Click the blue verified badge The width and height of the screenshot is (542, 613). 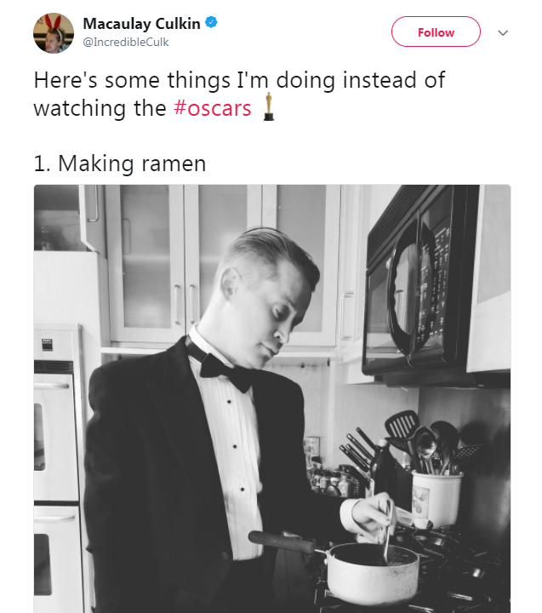[x=212, y=23]
